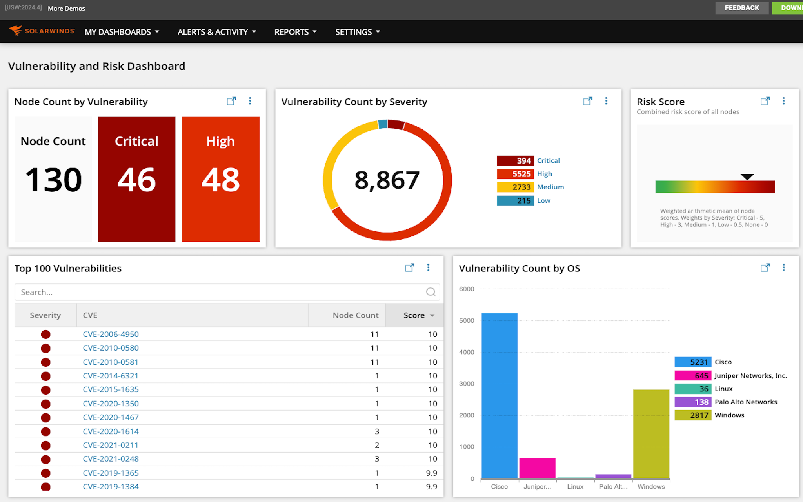
Task: Click the SolarWinds logo
Action: pyautogui.click(x=42, y=31)
